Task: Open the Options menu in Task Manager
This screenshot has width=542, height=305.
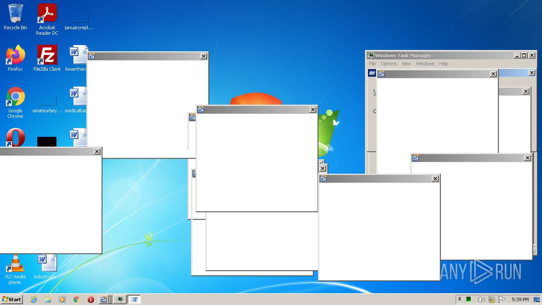Action: click(388, 64)
